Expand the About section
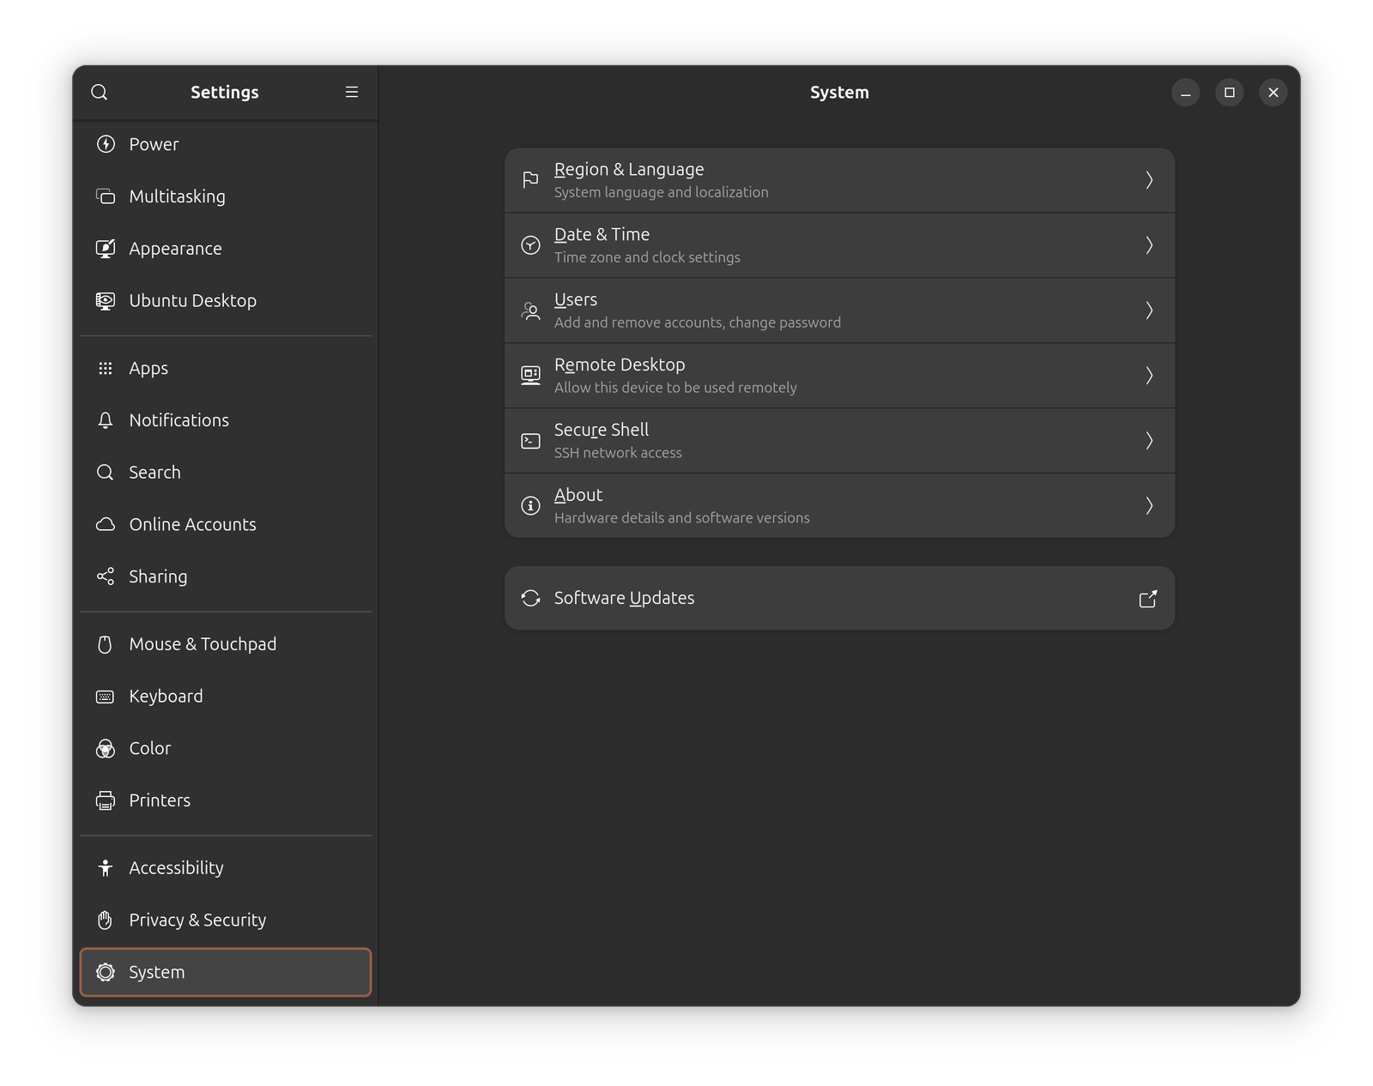Screen dimensions: 1373x1086 (839, 505)
